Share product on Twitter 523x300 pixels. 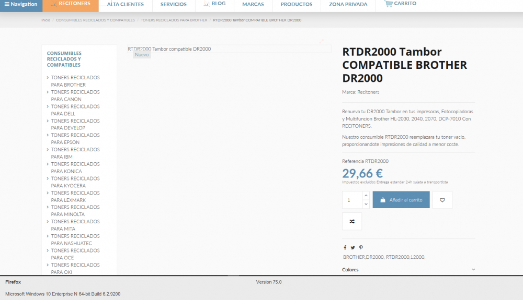(353, 247)
